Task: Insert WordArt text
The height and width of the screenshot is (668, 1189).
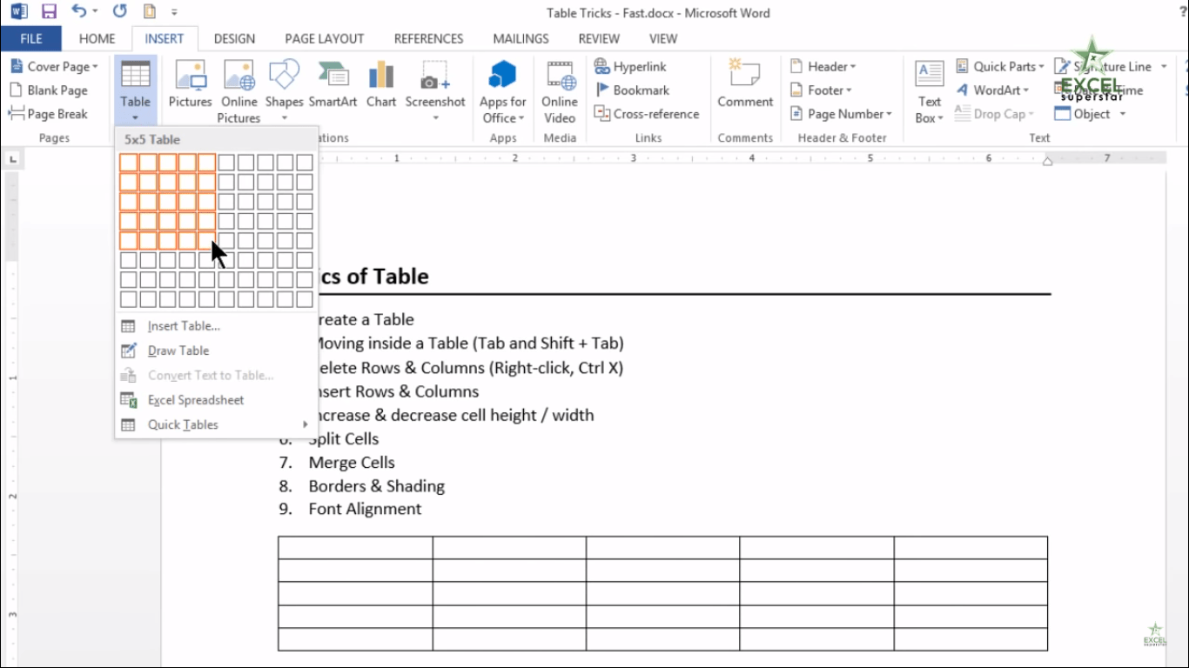Action: click(992, 90)
